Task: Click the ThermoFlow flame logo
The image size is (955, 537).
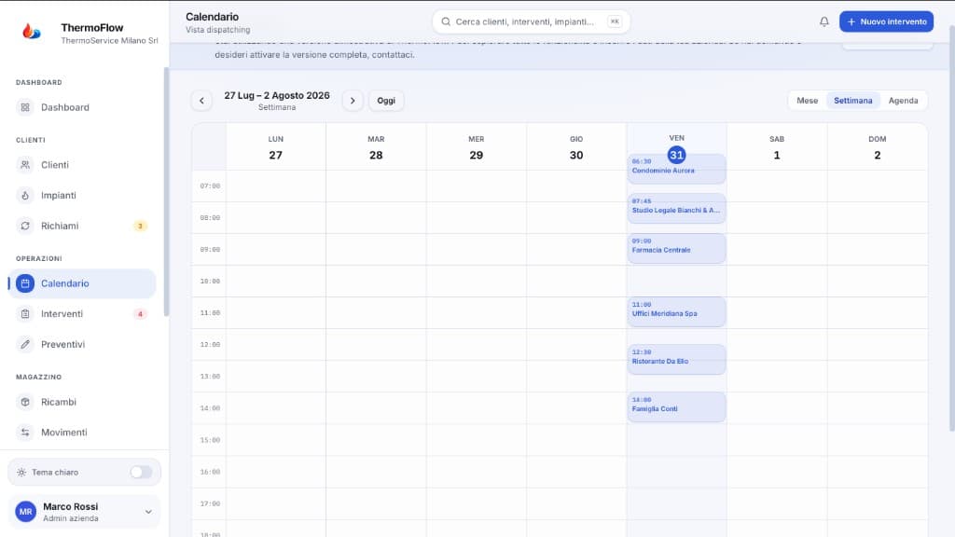Action: [x=32, y=31]
